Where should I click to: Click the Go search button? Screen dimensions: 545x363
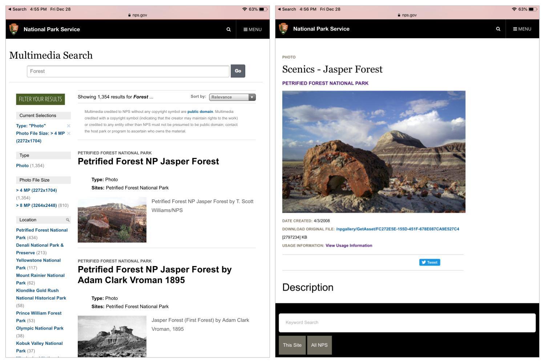pos(238,71)
